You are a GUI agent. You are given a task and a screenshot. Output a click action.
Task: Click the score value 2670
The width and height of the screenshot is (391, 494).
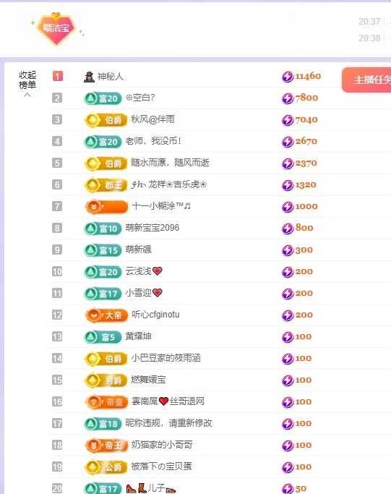[x=306, y=141]
